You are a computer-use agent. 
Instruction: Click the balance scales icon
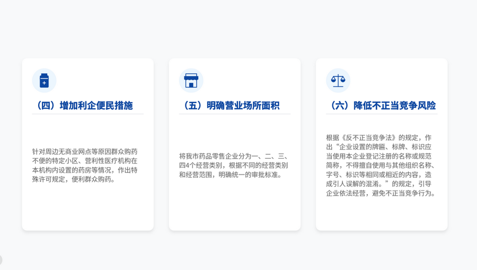point(338,81)
